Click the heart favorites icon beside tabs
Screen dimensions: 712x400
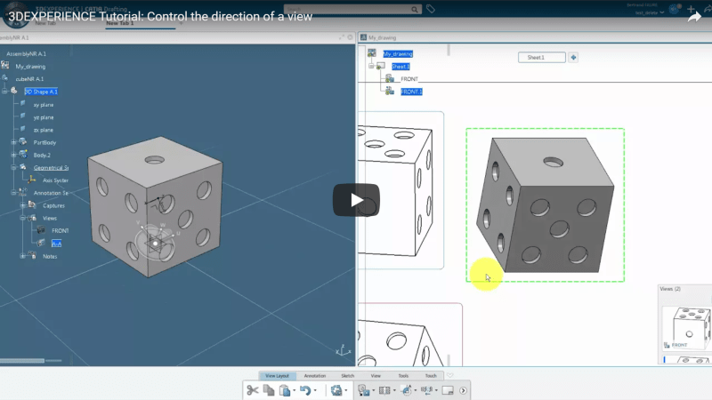tap(450, 375)
